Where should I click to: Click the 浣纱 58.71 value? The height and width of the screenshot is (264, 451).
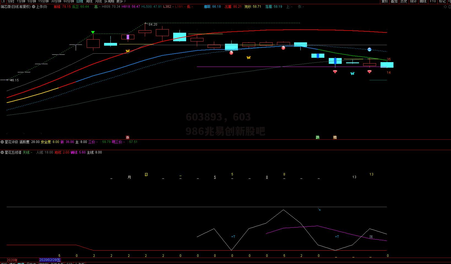253,7
